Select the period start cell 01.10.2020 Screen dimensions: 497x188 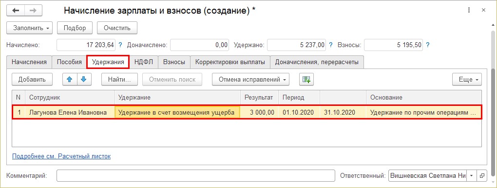(x=299, y=112)
